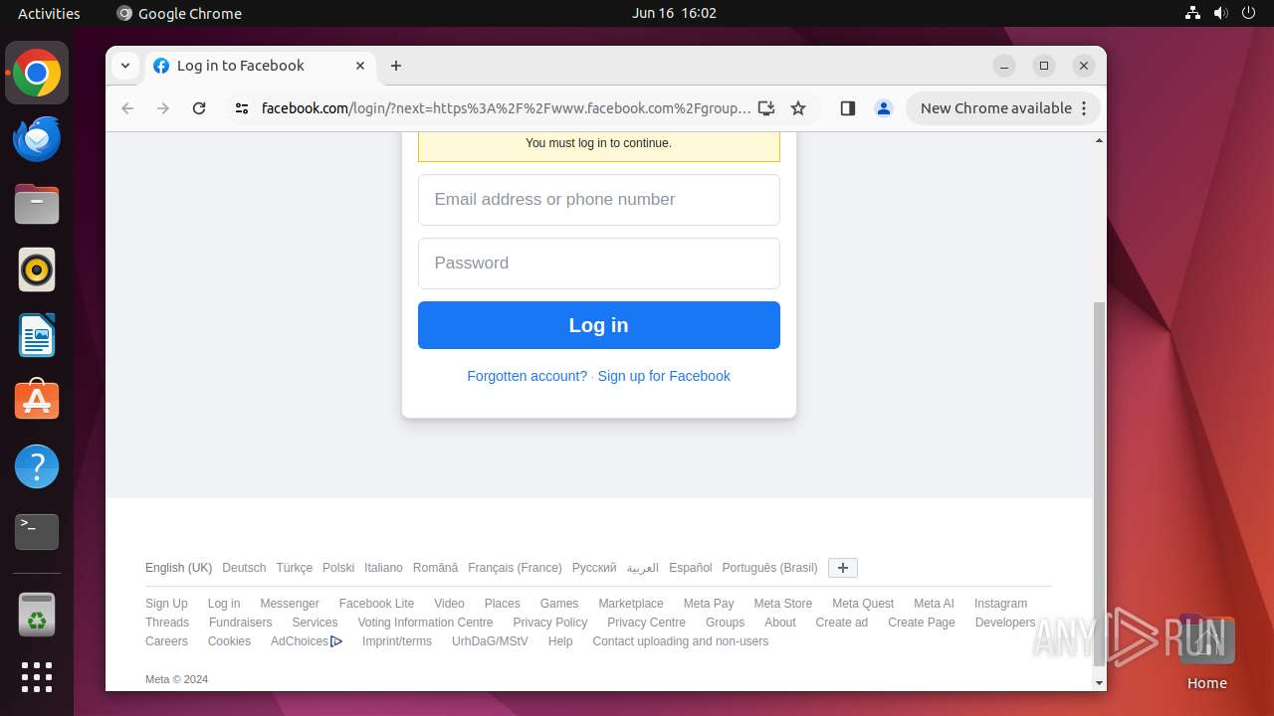
Task: Open the Instagram footer link
Action: pyautogui.click(x=1000, y=604)
